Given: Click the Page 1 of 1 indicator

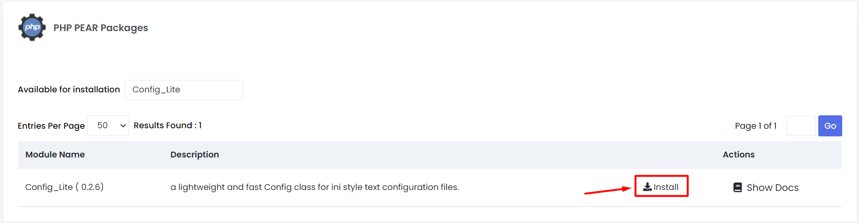Looking at the screenshot, I should pos(756,126).
